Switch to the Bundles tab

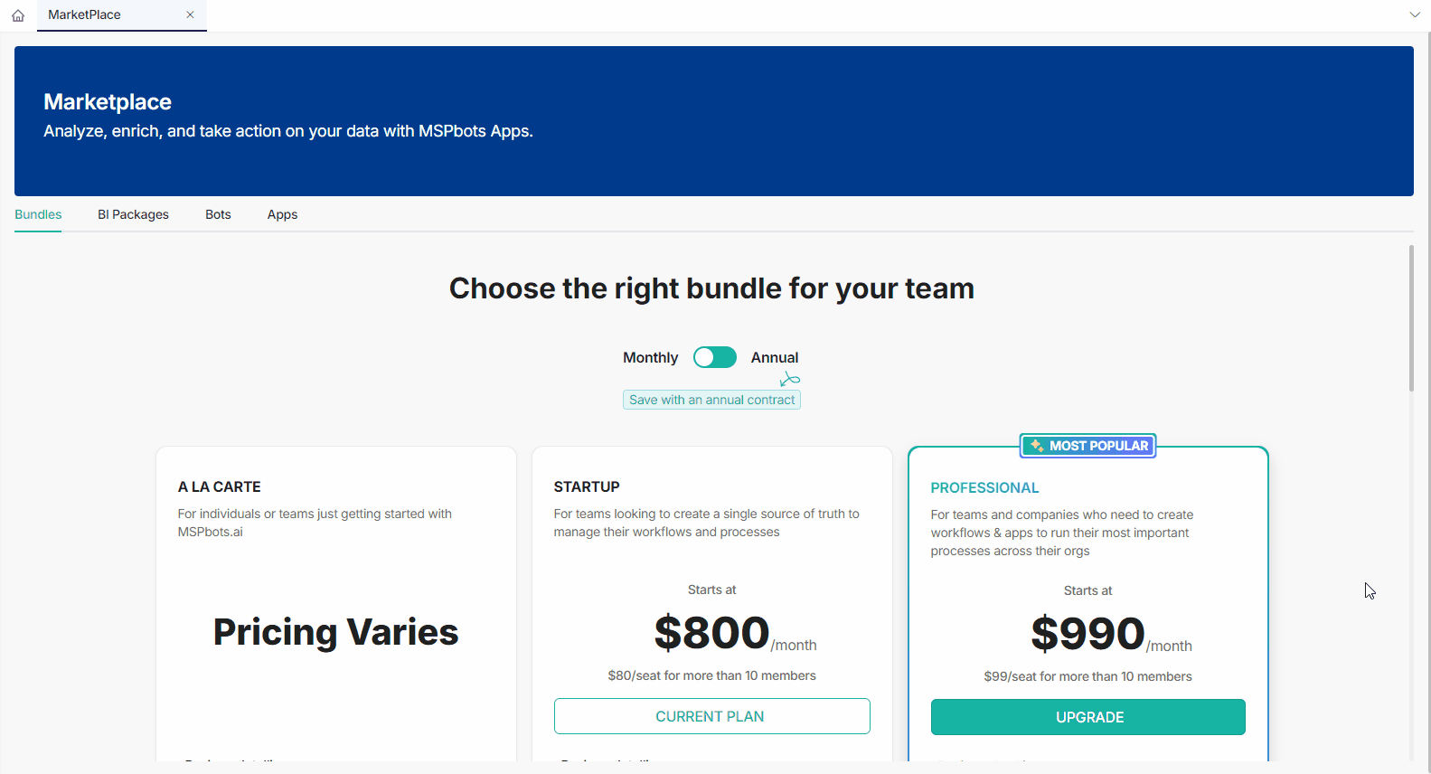(x=38, y=214)
